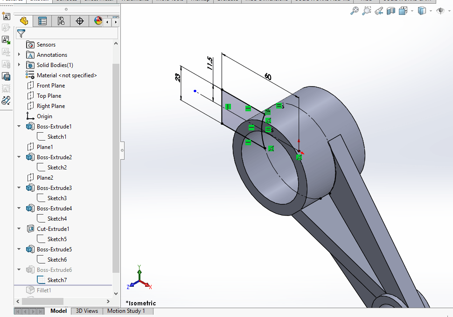The height and width of the screenshot is (317, 453).
Task: Collapse Boss-Extrude1 in the feature tree
Action: tap(19, 126)
